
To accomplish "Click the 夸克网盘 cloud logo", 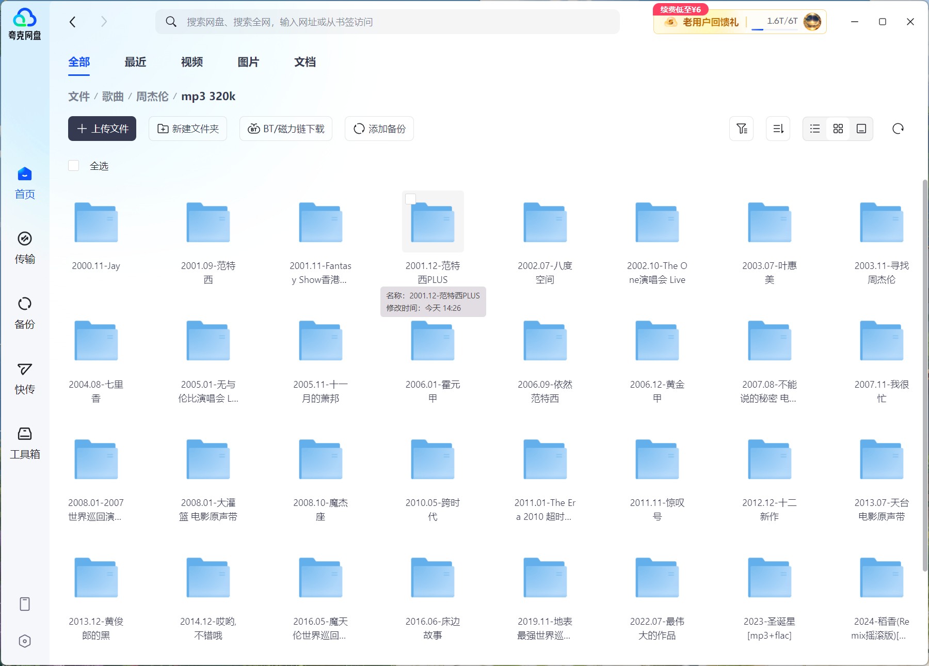I will pyautogui.click(x=25, y=24).
